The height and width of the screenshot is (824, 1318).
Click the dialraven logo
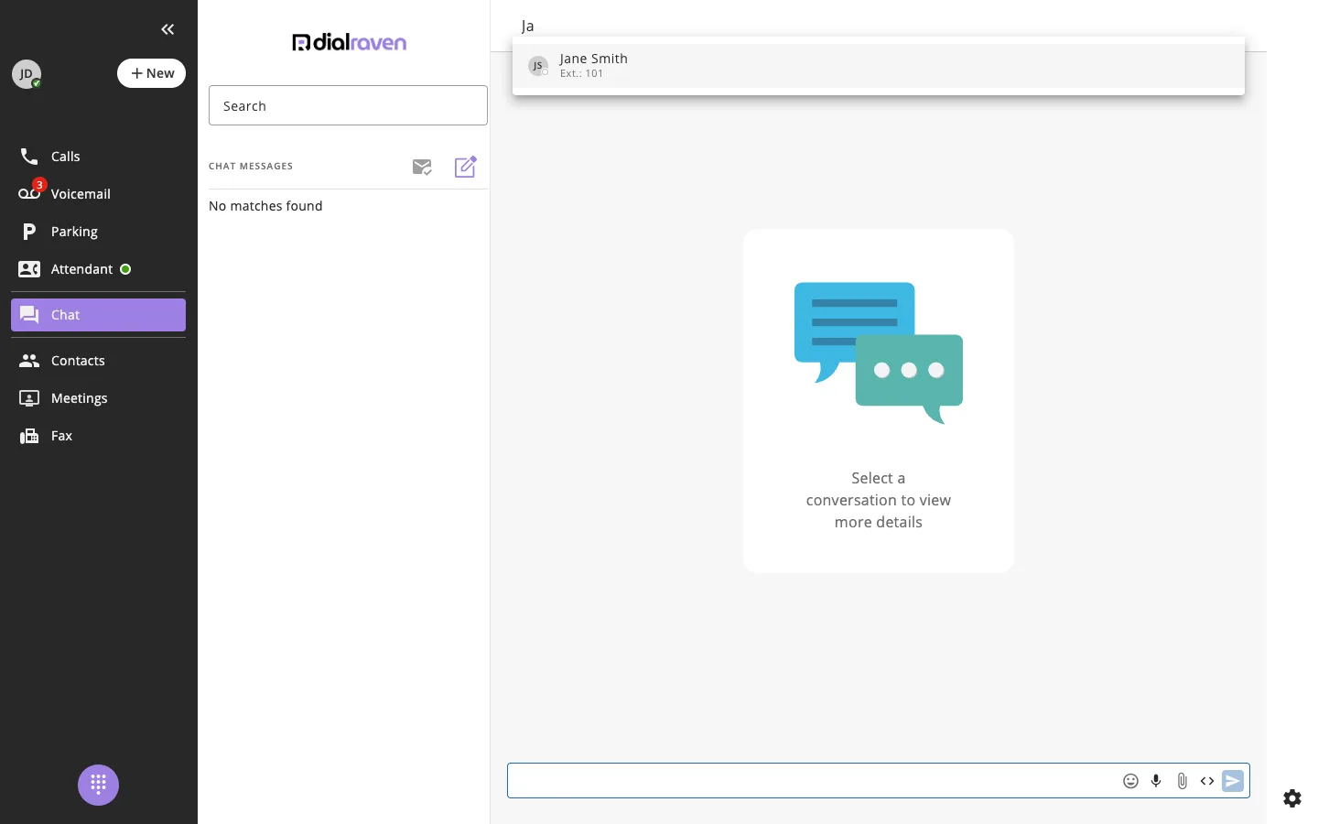(x=349, y=42)
